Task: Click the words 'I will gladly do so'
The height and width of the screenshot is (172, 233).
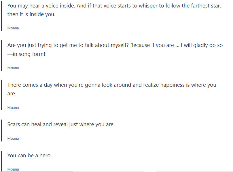Action: (x=202, y=45)
